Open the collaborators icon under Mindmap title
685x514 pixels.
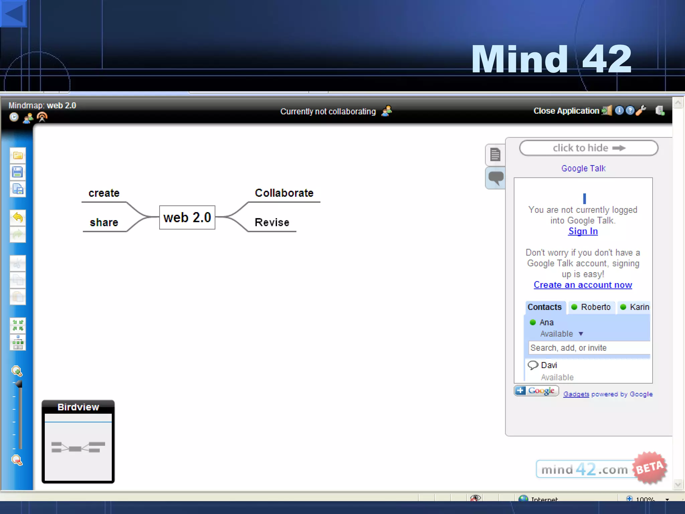pos(28,117)
